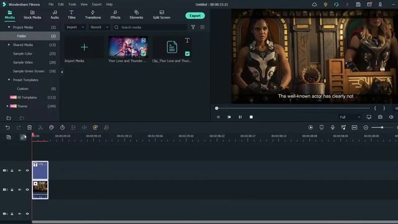Viewport: 398px width, 224px height.
Task: Select All Templates item
Action: (27, 98)
